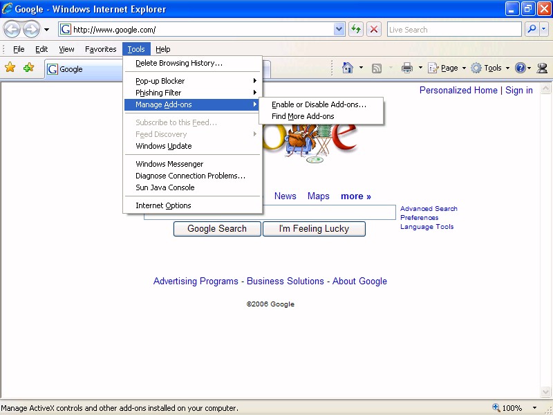Click the Add to Favorites icon
Screen dimensions: 553x415
tap(28, 68)
